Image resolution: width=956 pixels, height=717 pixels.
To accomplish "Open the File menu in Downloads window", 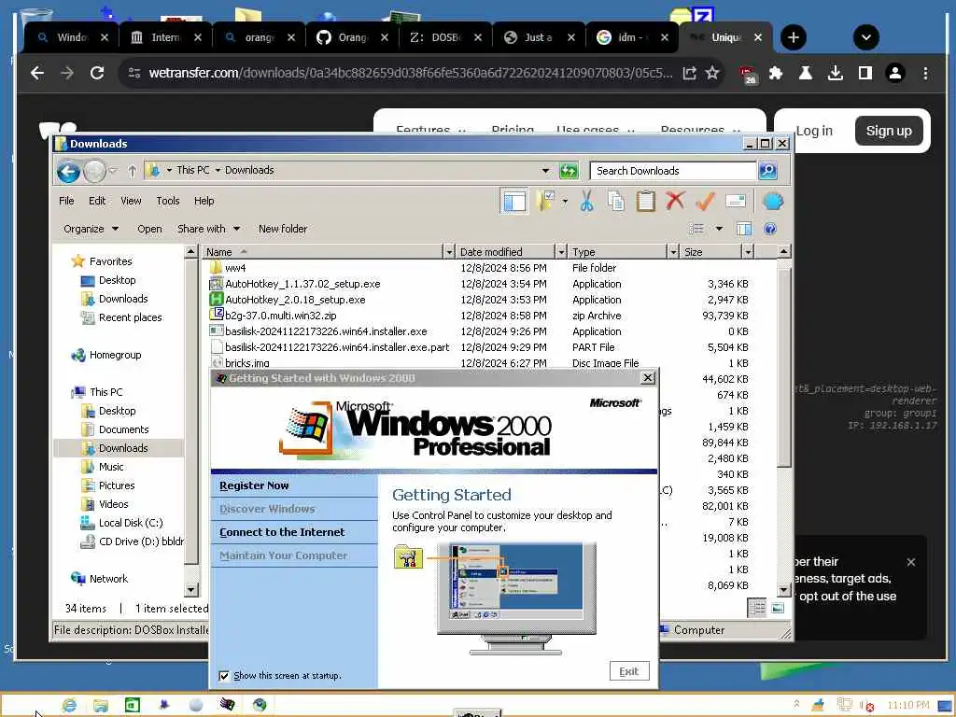I will point(66,201).
